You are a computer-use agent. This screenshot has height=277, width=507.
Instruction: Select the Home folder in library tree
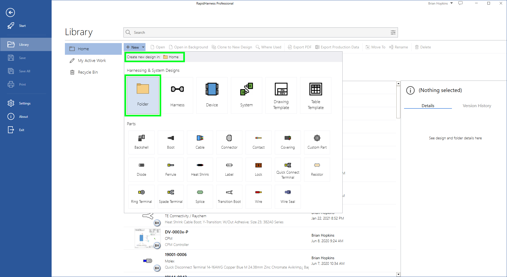93,49
